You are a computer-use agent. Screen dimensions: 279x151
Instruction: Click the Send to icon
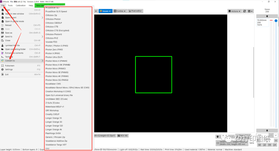click(2, 37)
